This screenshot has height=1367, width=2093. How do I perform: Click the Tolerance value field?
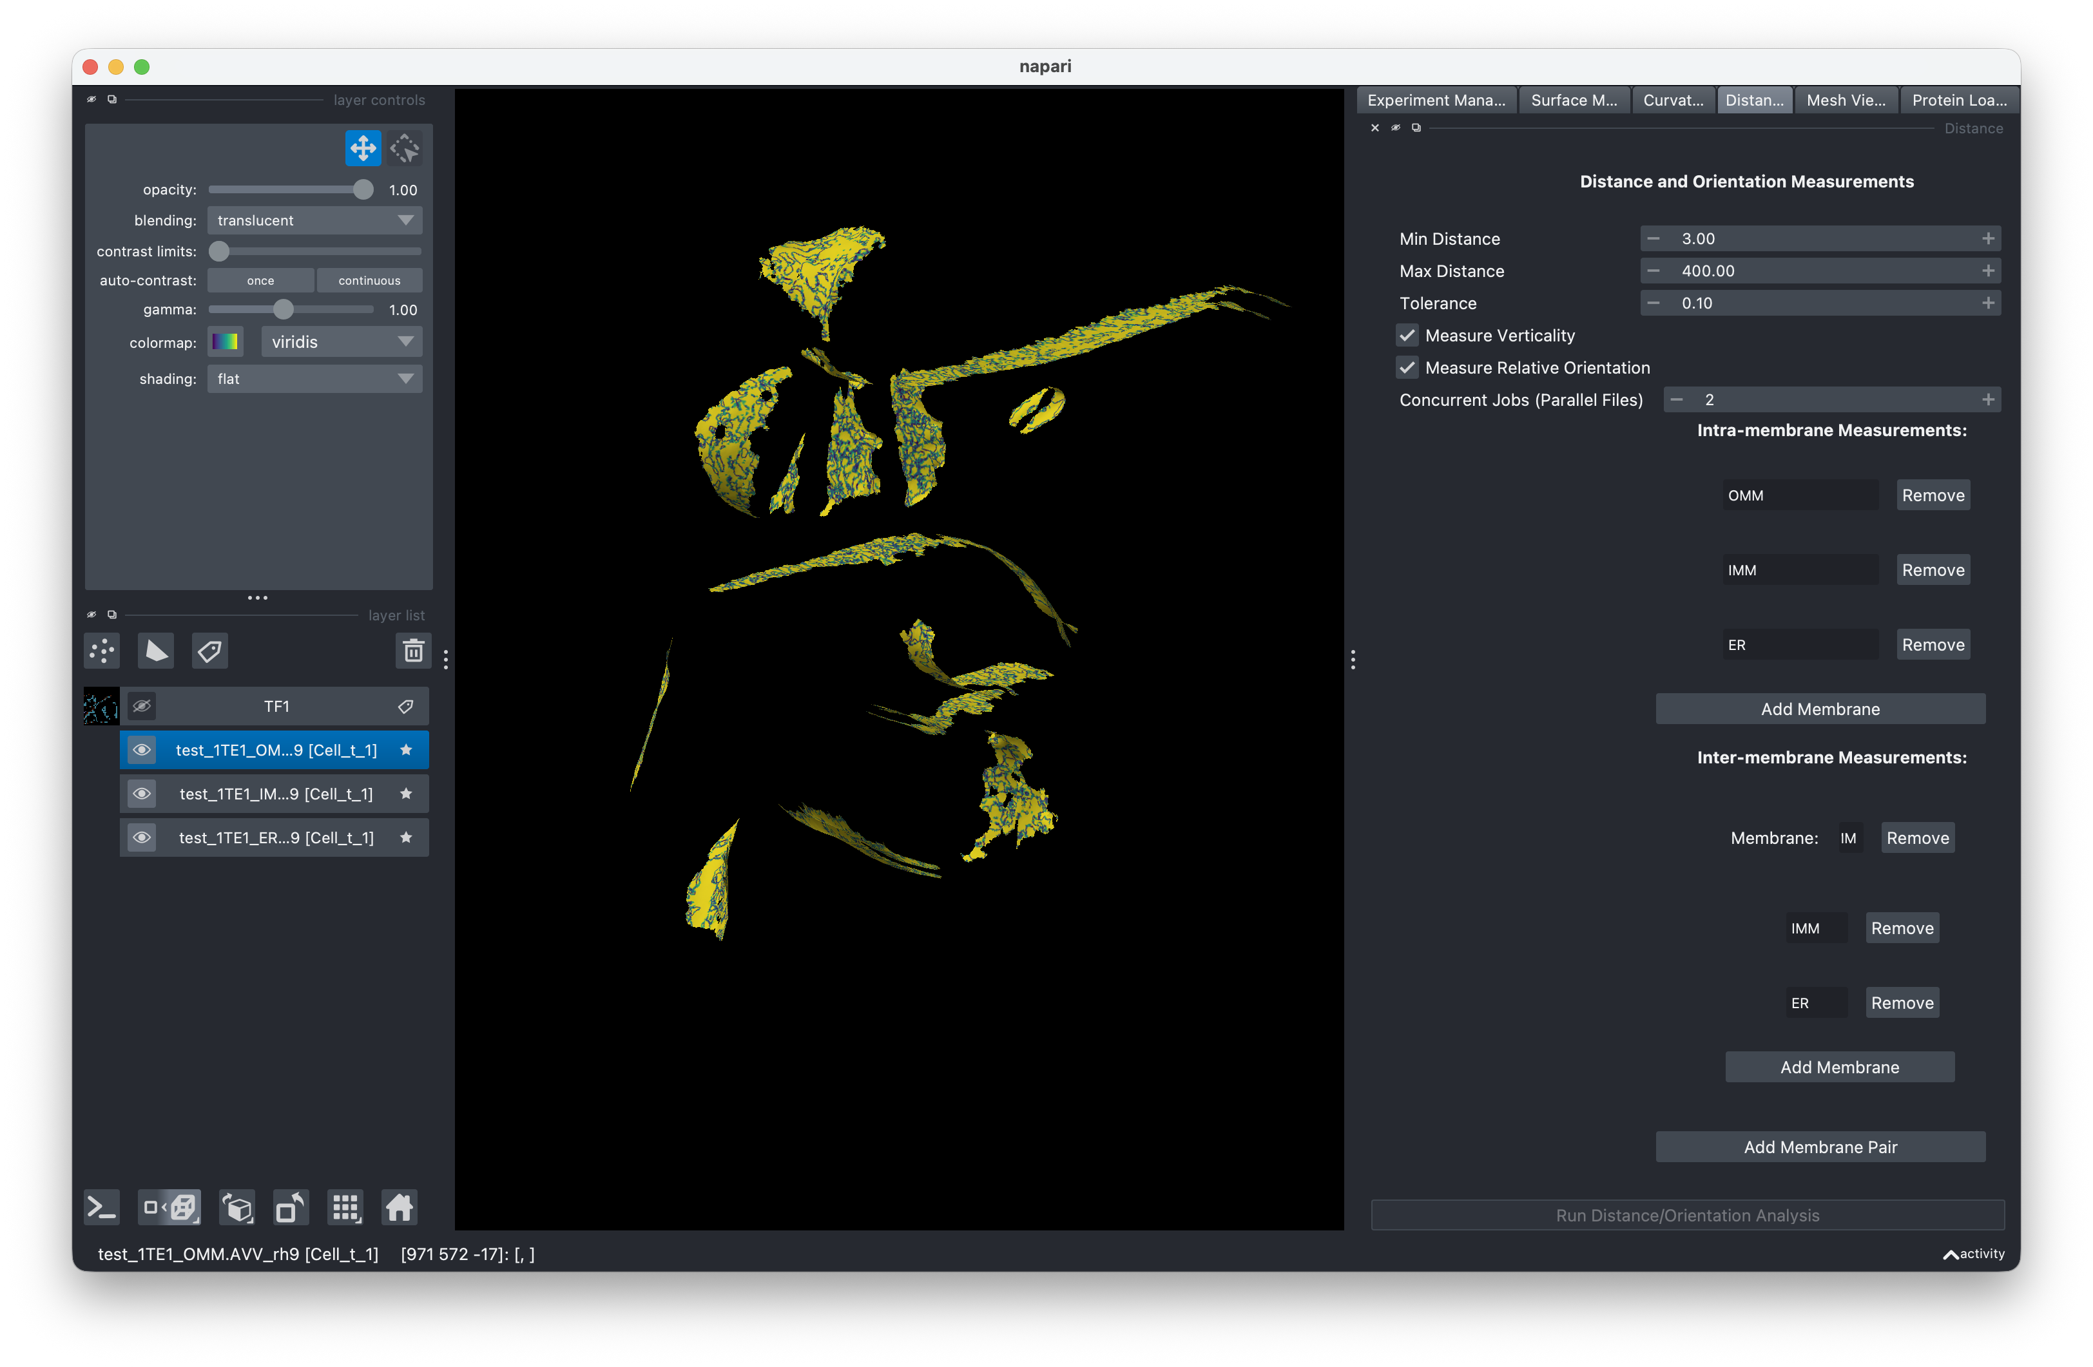1820,303
